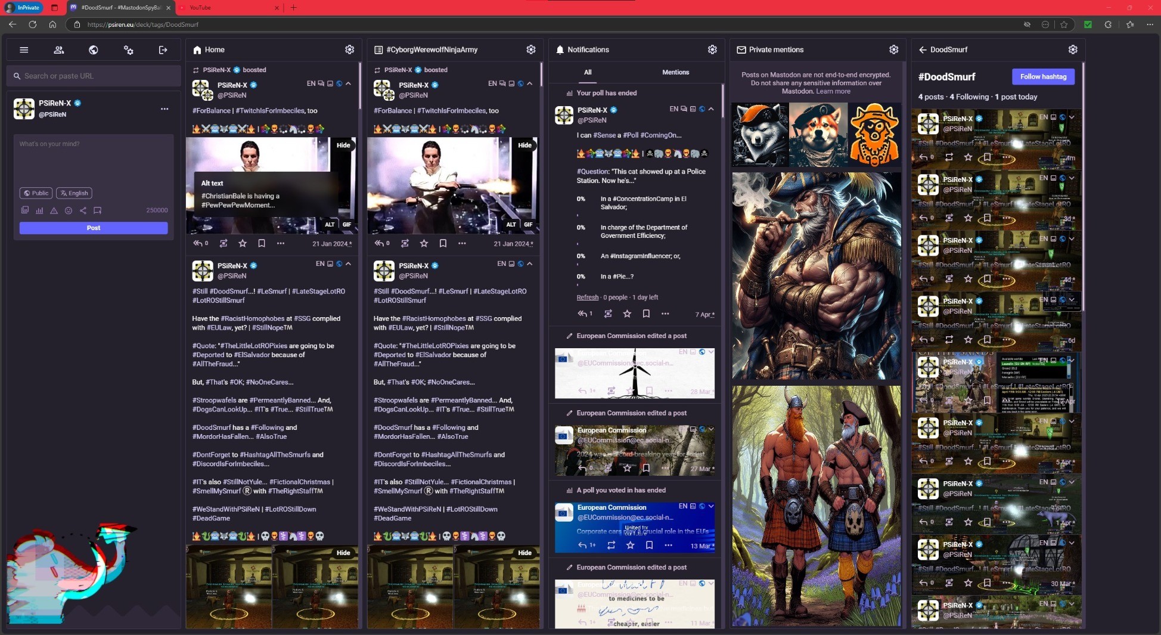Open the Public visibility dropdown
Image resolution: width=1161 pixels, height=635 pixels.
click(x=36, y=193)
